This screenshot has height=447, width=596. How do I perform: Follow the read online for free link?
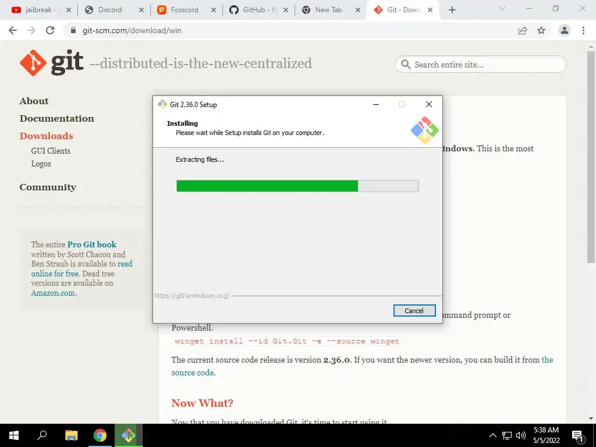tap(81, 269)
